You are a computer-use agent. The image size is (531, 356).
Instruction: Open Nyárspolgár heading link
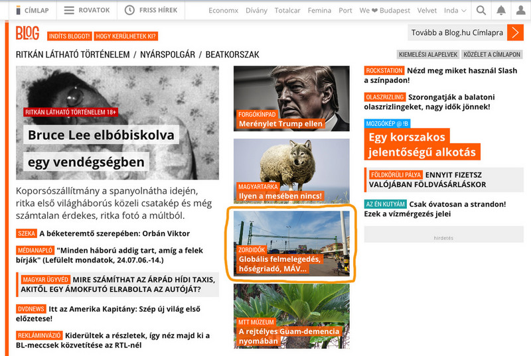coord(168,54)
